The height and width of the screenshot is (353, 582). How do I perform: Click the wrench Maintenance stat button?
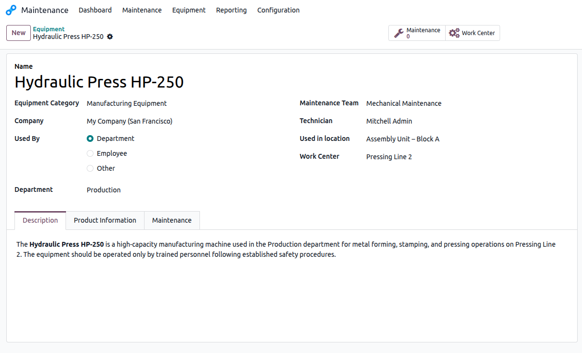[417, 33]
